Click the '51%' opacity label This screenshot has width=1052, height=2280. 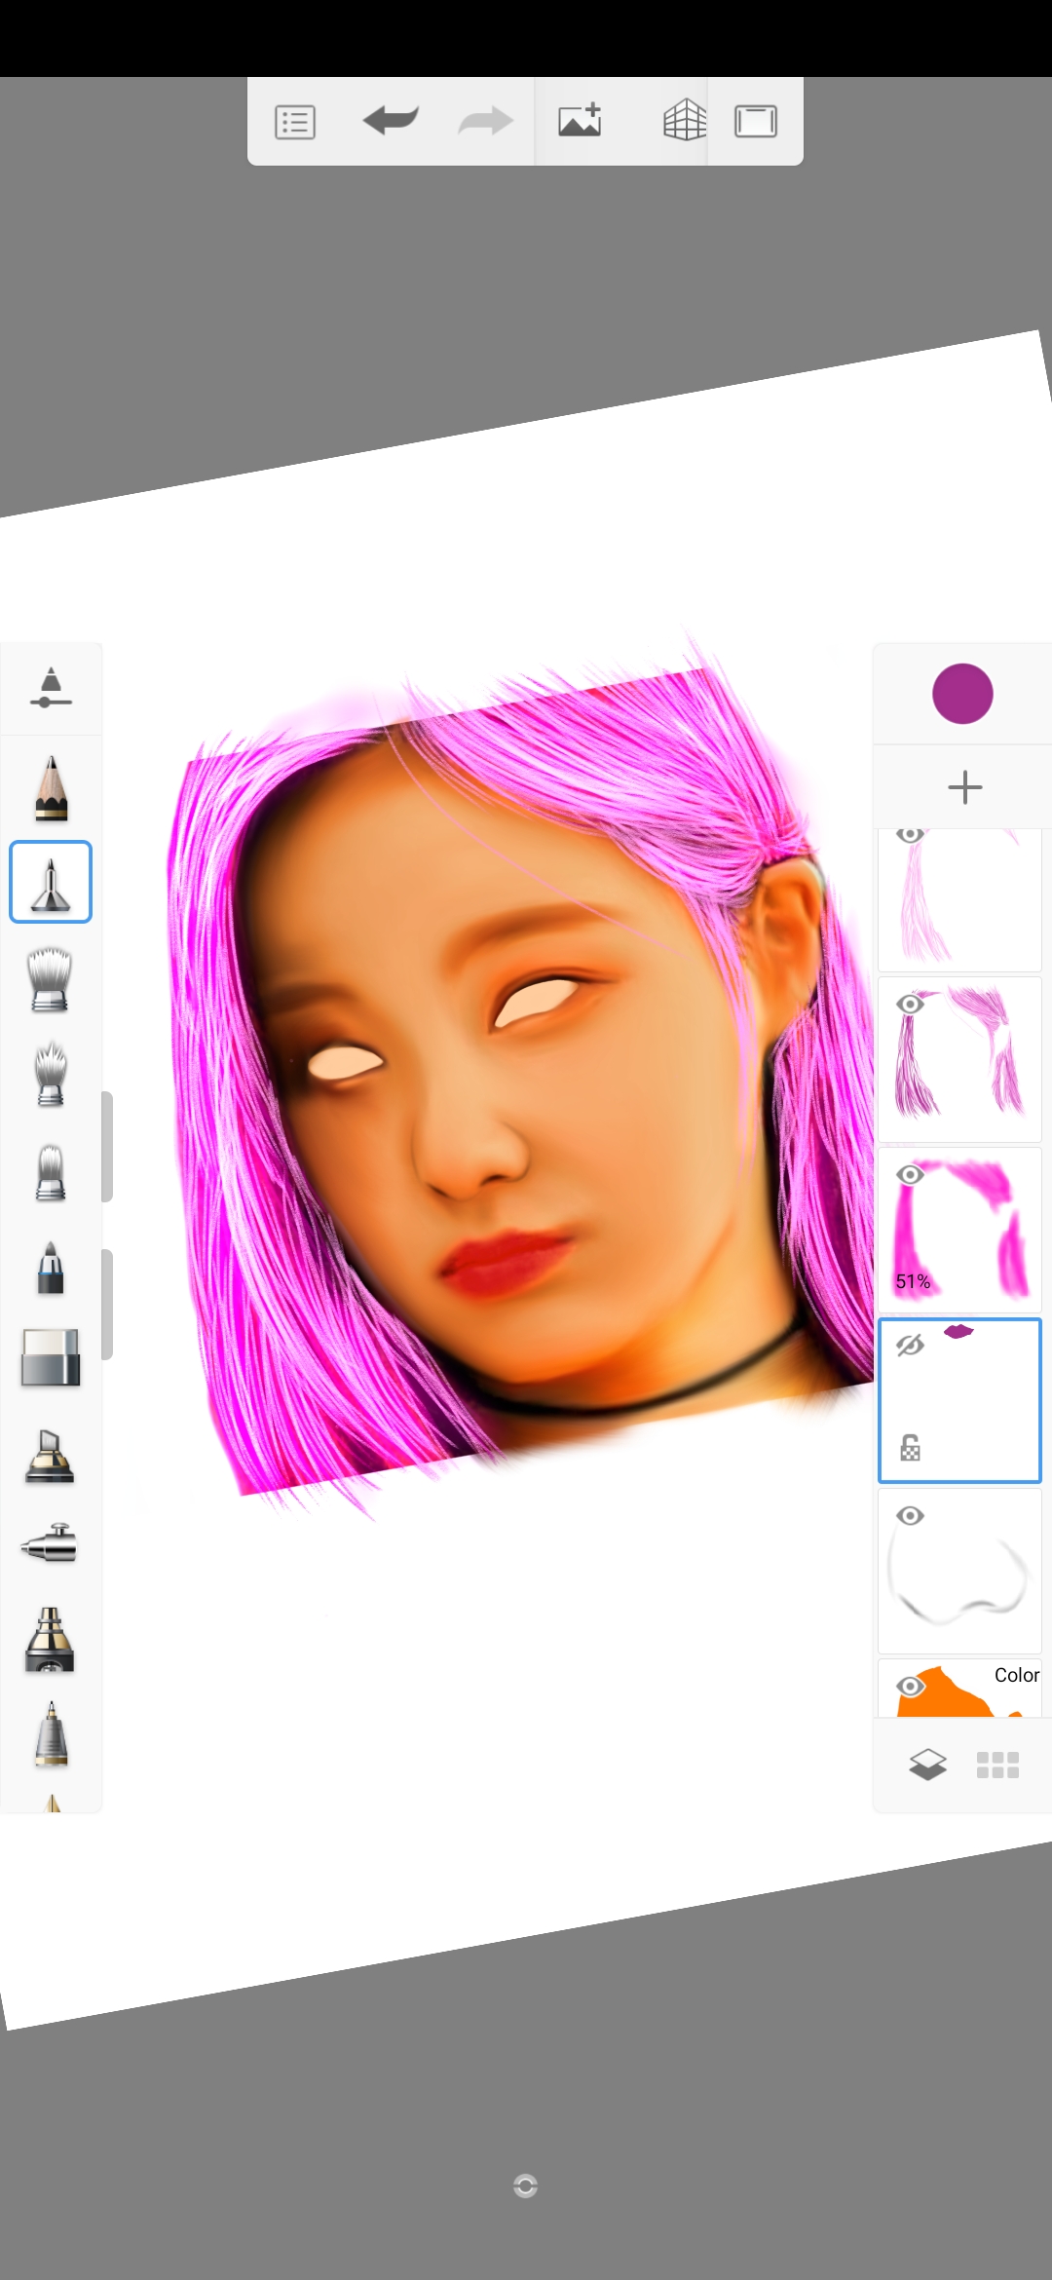pos(913,1281)
